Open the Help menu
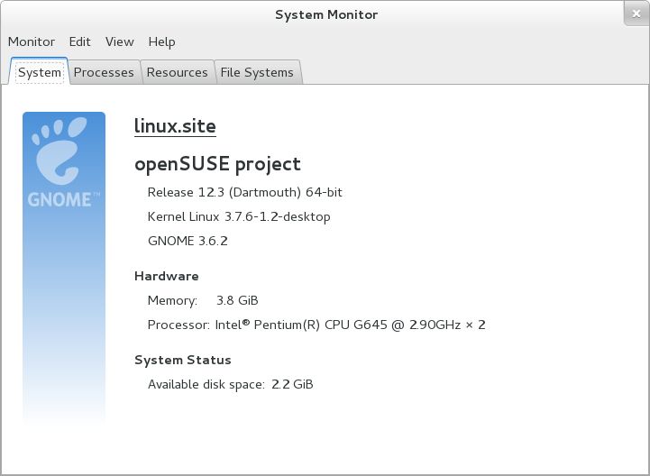The width and height of the screenshot is (650, 476). (x=162, y=41)
